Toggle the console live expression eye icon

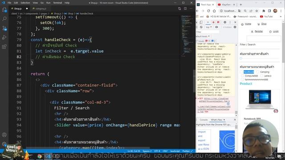216,27
